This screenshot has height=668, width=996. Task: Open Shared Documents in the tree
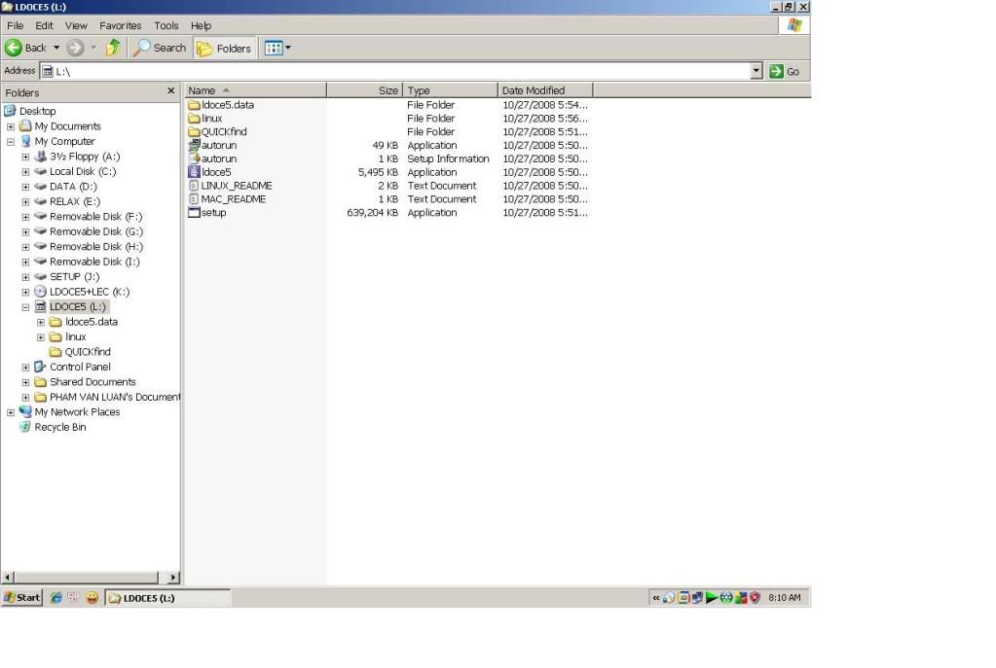[x=92, y=382]
